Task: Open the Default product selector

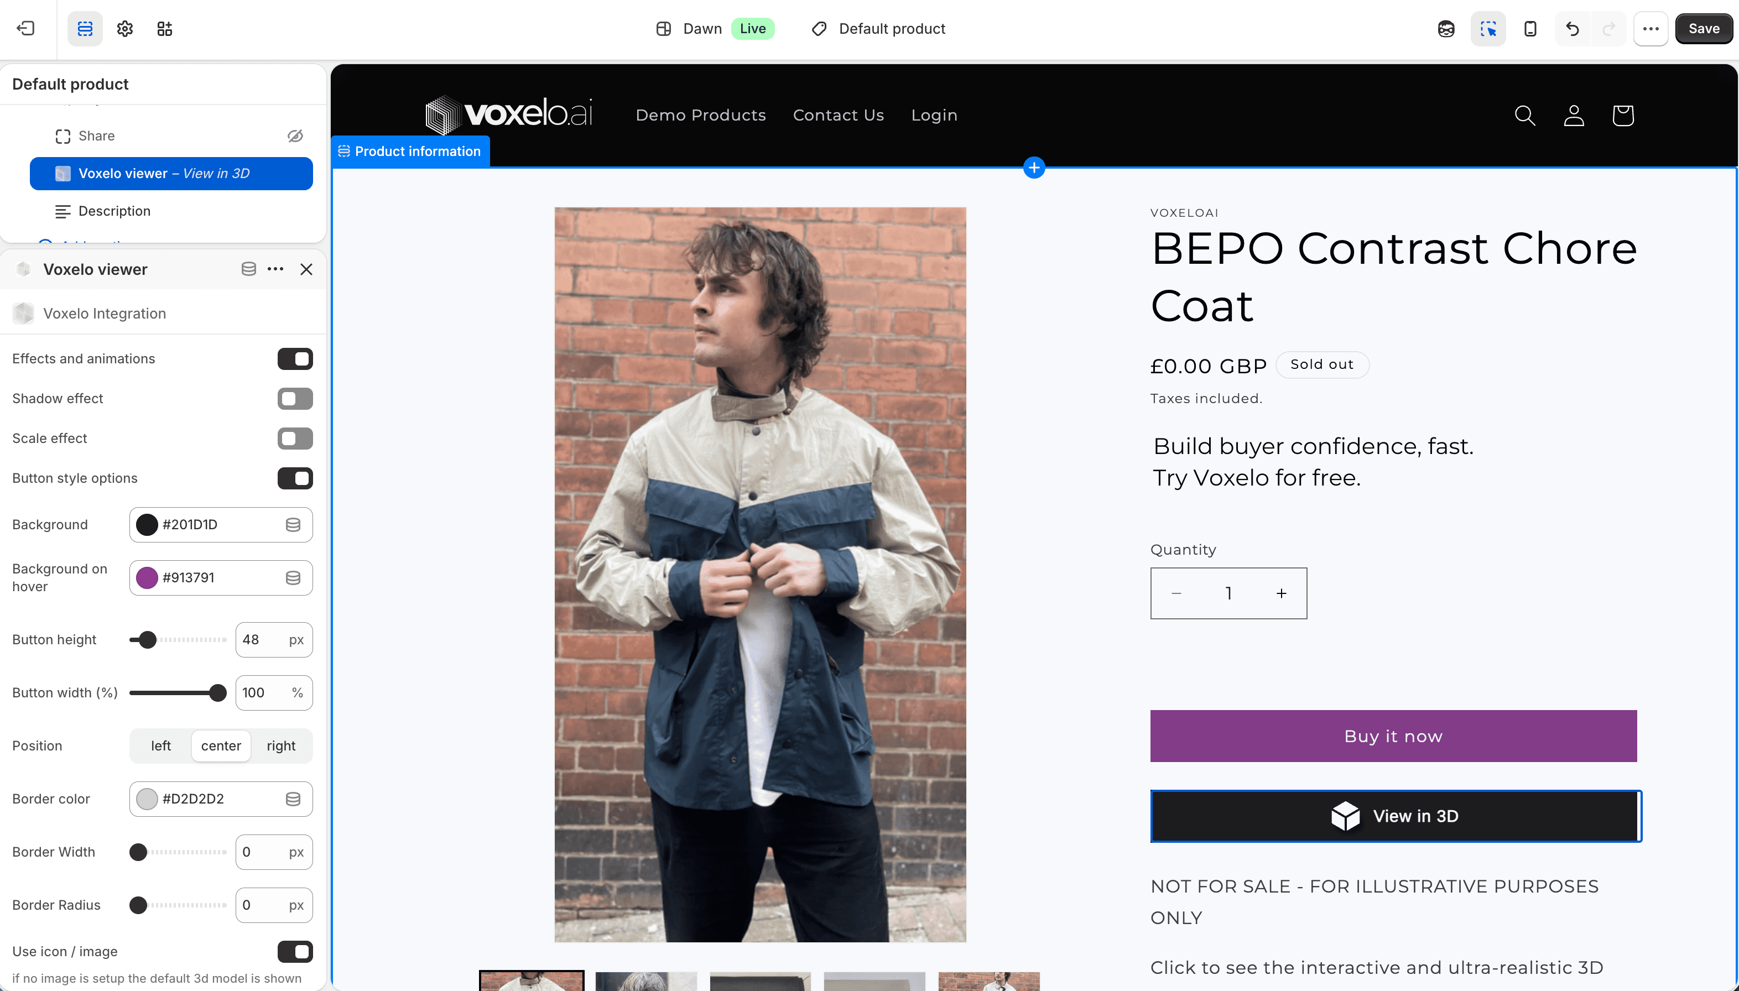Action: (x=877, y=29)
